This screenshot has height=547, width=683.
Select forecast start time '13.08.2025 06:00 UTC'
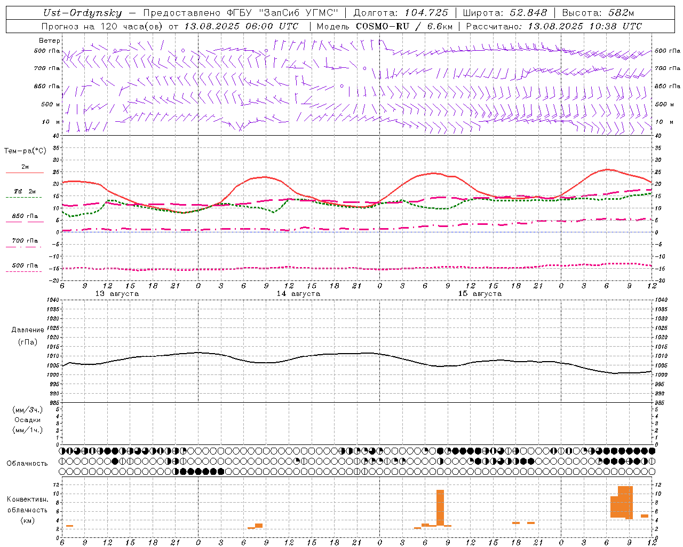[241, 26]
